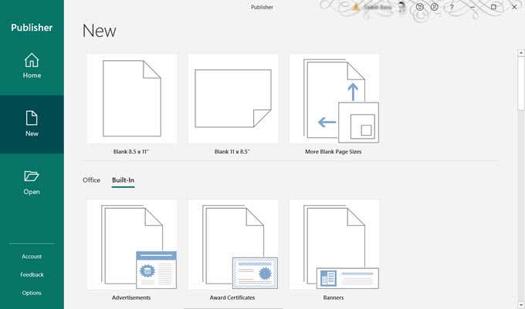Click Feedback in the sidebar
Screen dimensions: 525x309
click(x=32, y=274)
